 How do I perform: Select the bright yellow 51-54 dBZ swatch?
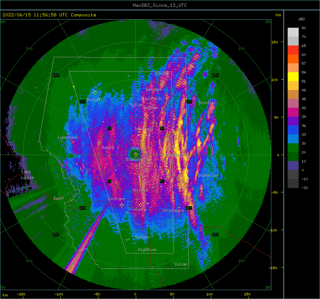293,76
